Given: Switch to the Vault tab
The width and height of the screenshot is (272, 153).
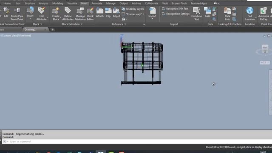Looking at the screenshot, I should (x=165, y=3).
